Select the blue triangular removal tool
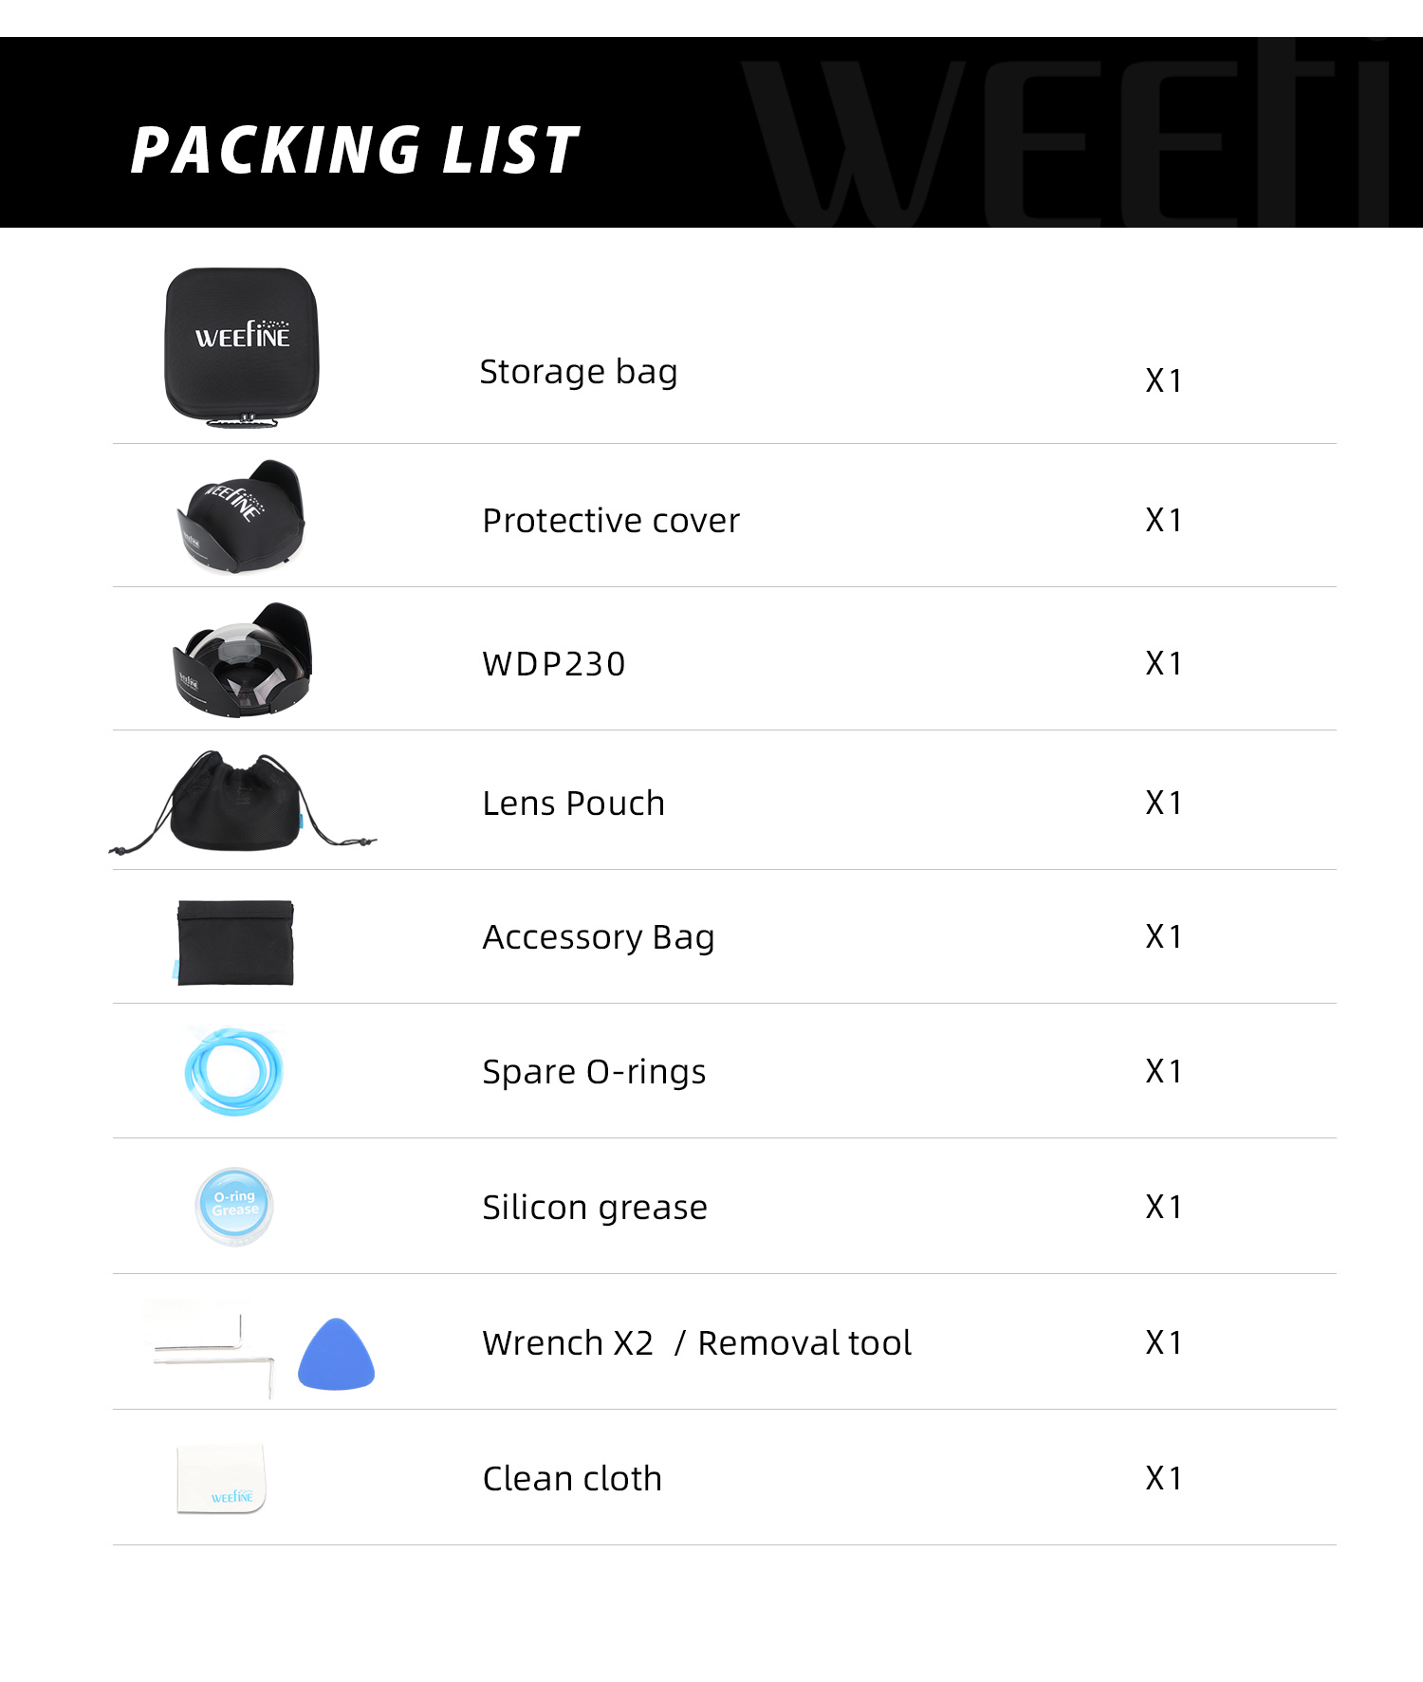Viewport: 1423px width, 1682px height. [336, 1355]
